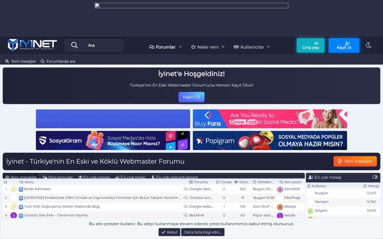Viewport: 383px width, 239px height.
Task: Click the blank blue banner ad
Action: [113, 119]
